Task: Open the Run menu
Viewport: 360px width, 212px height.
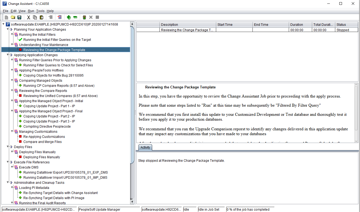Action: point(31,11)
